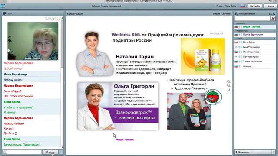The height and width of the screenshot is (156, 278).
Task: Click the chat scrollbar down arrow
Action: pyautogui.click(x=62, y=147)
